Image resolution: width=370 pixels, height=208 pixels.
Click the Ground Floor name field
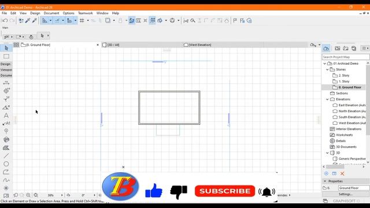[354, 188]
